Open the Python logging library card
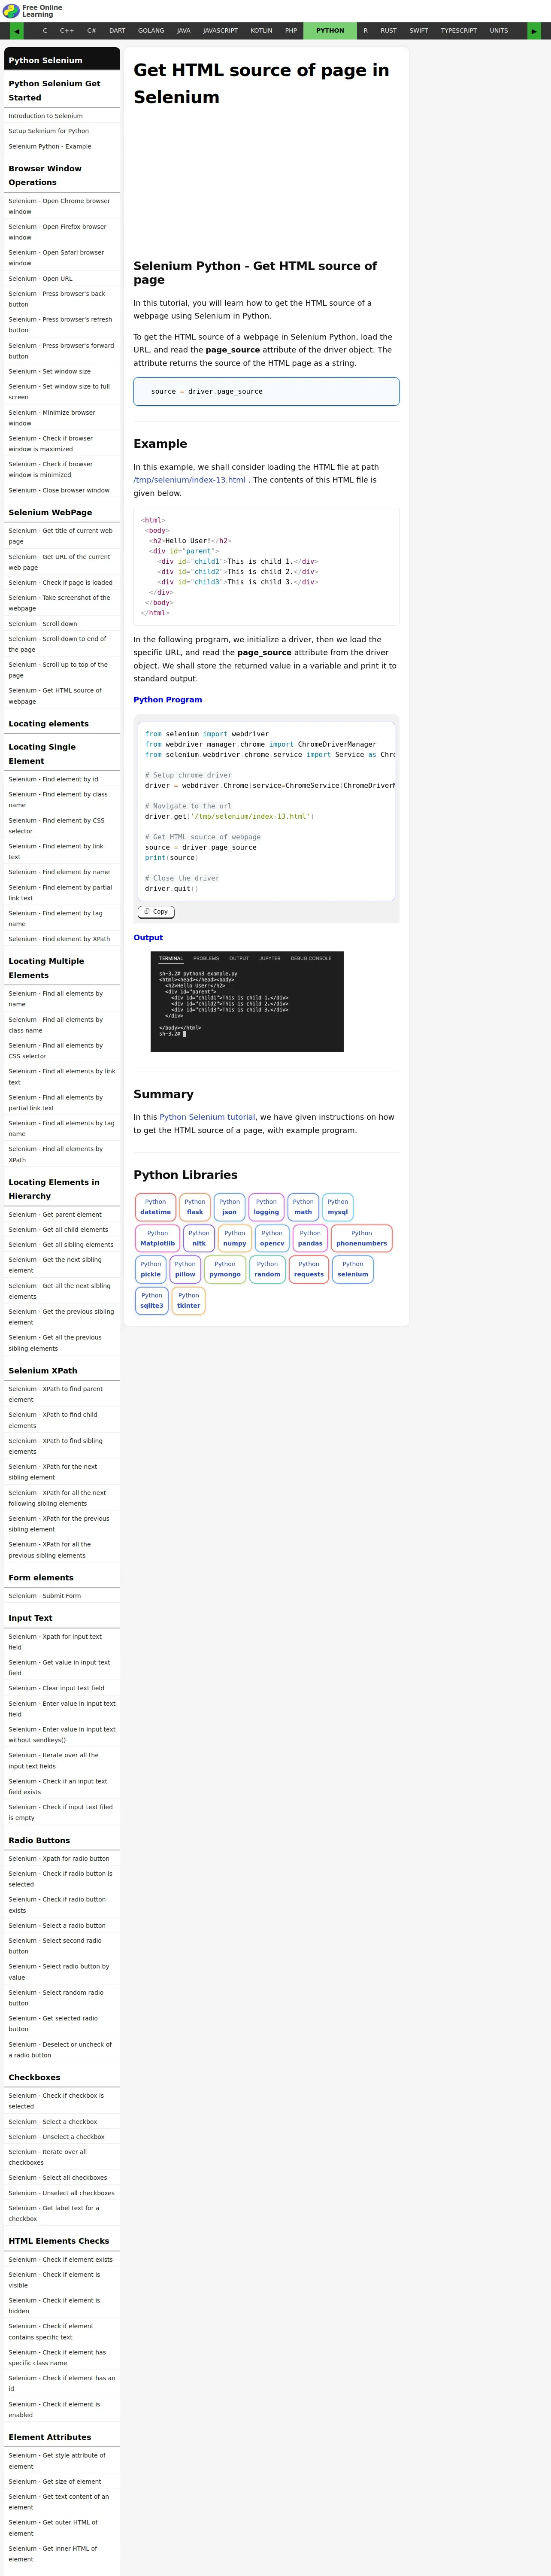 click(266, 1207)
